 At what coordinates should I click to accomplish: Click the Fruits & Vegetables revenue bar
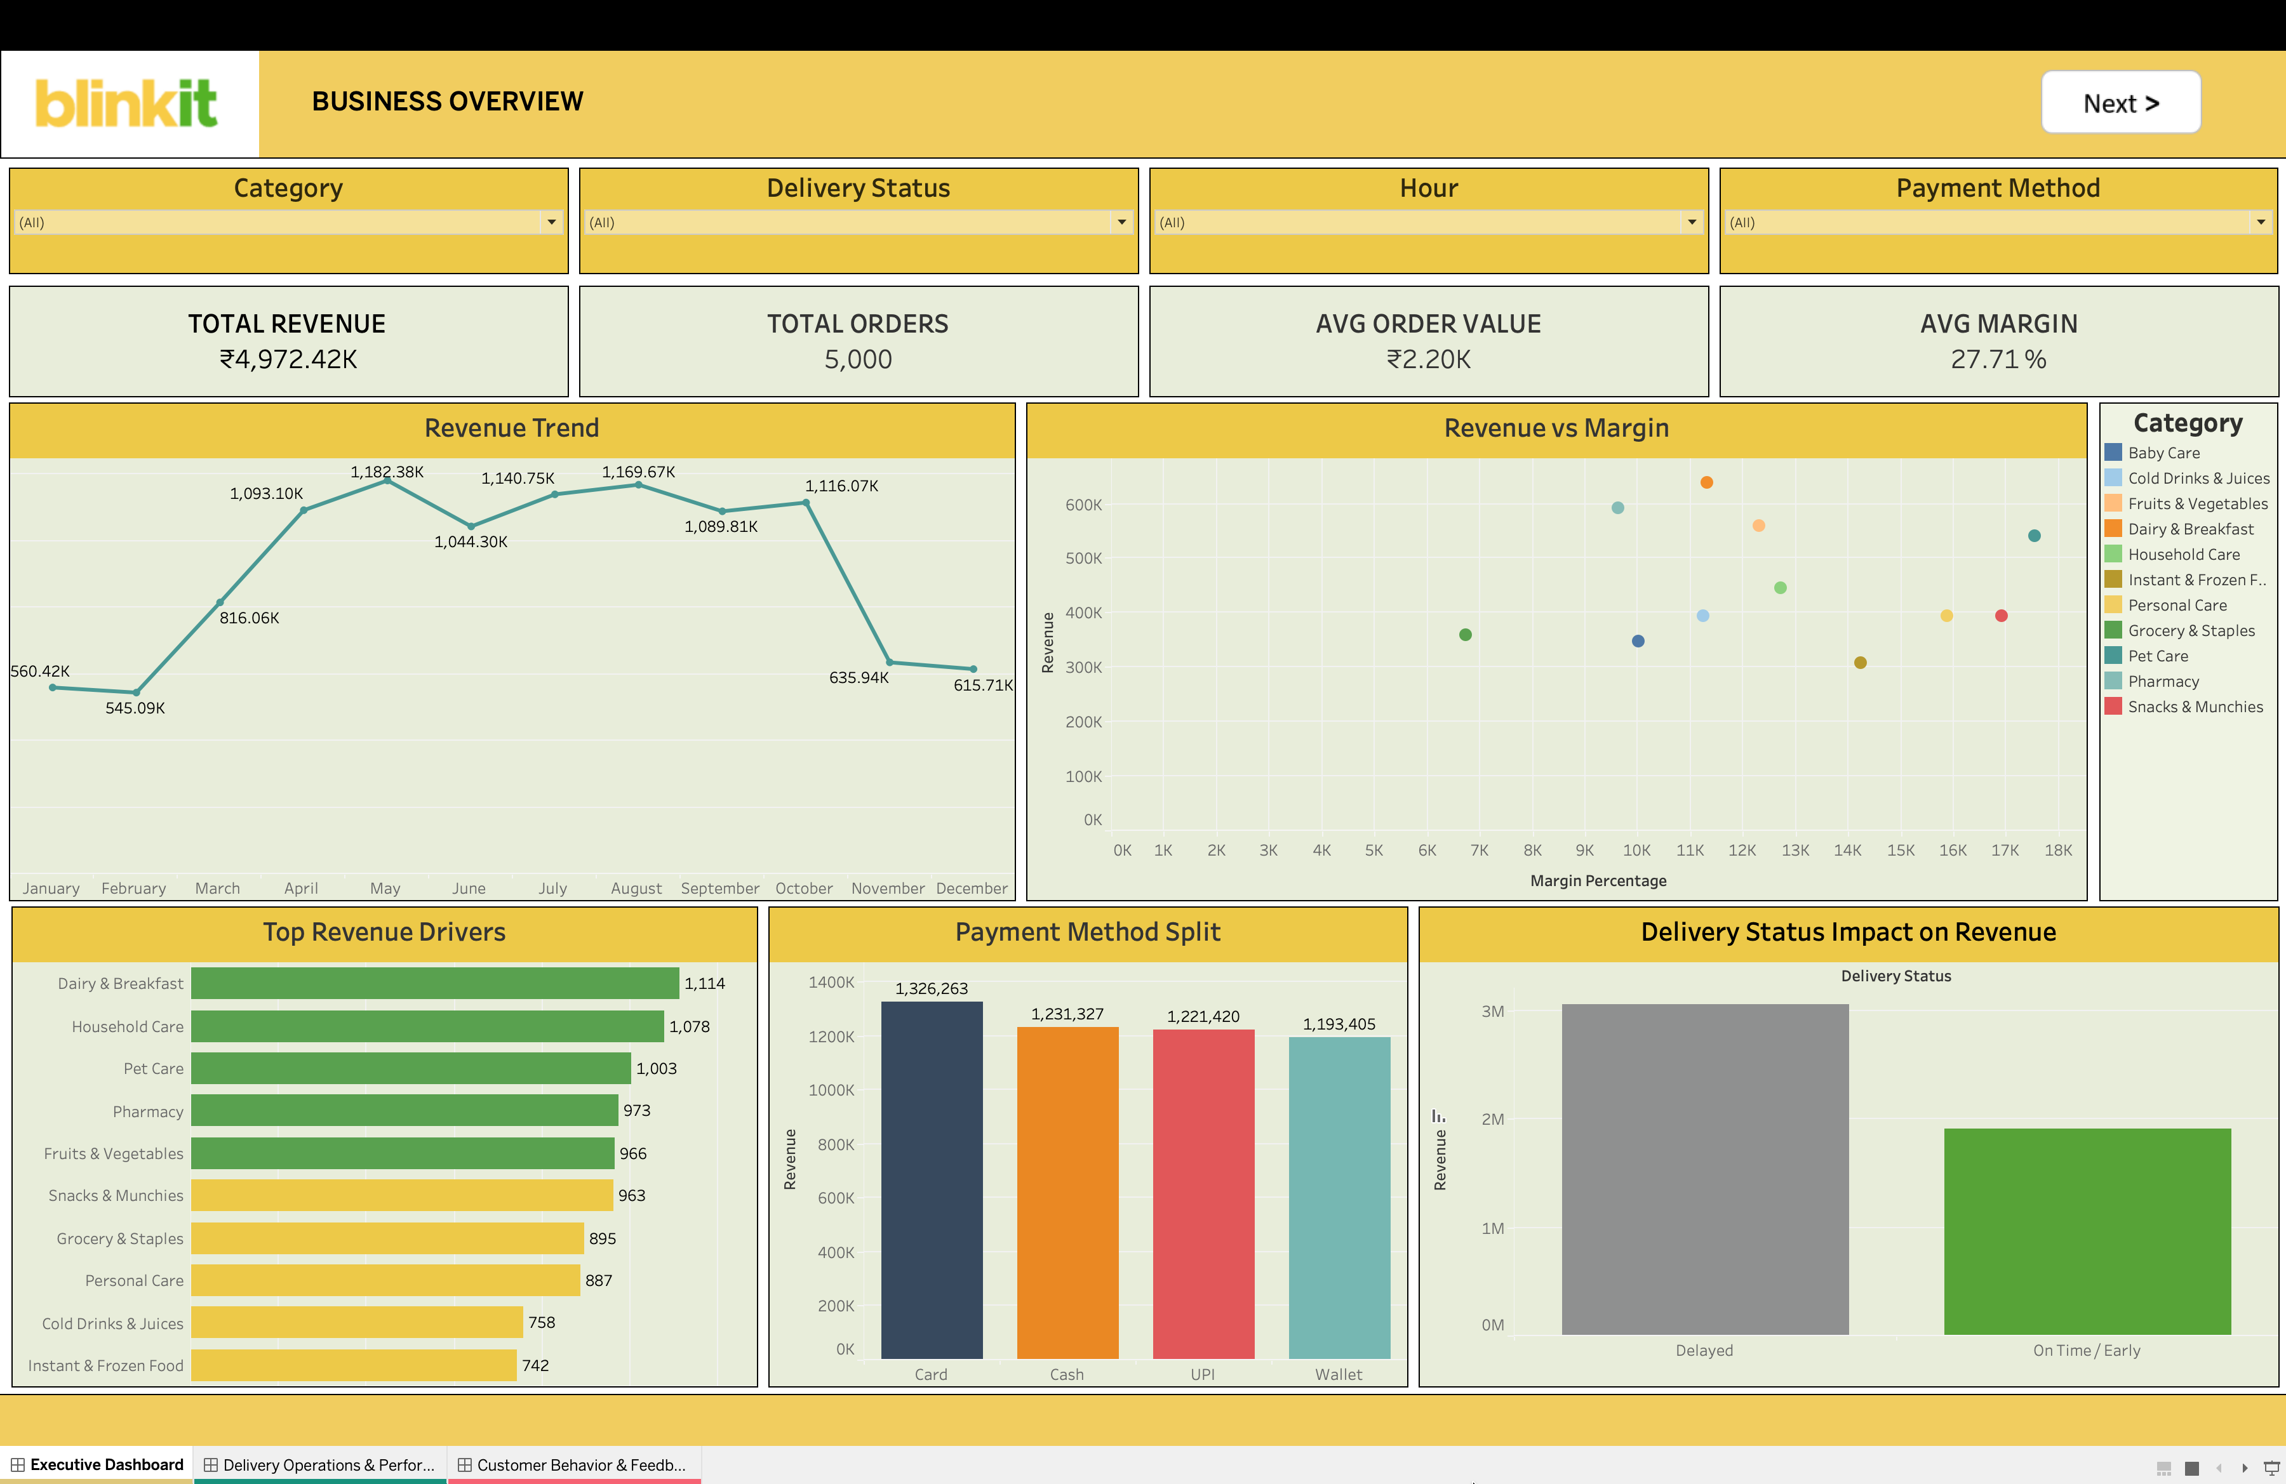pos(403,1153)
